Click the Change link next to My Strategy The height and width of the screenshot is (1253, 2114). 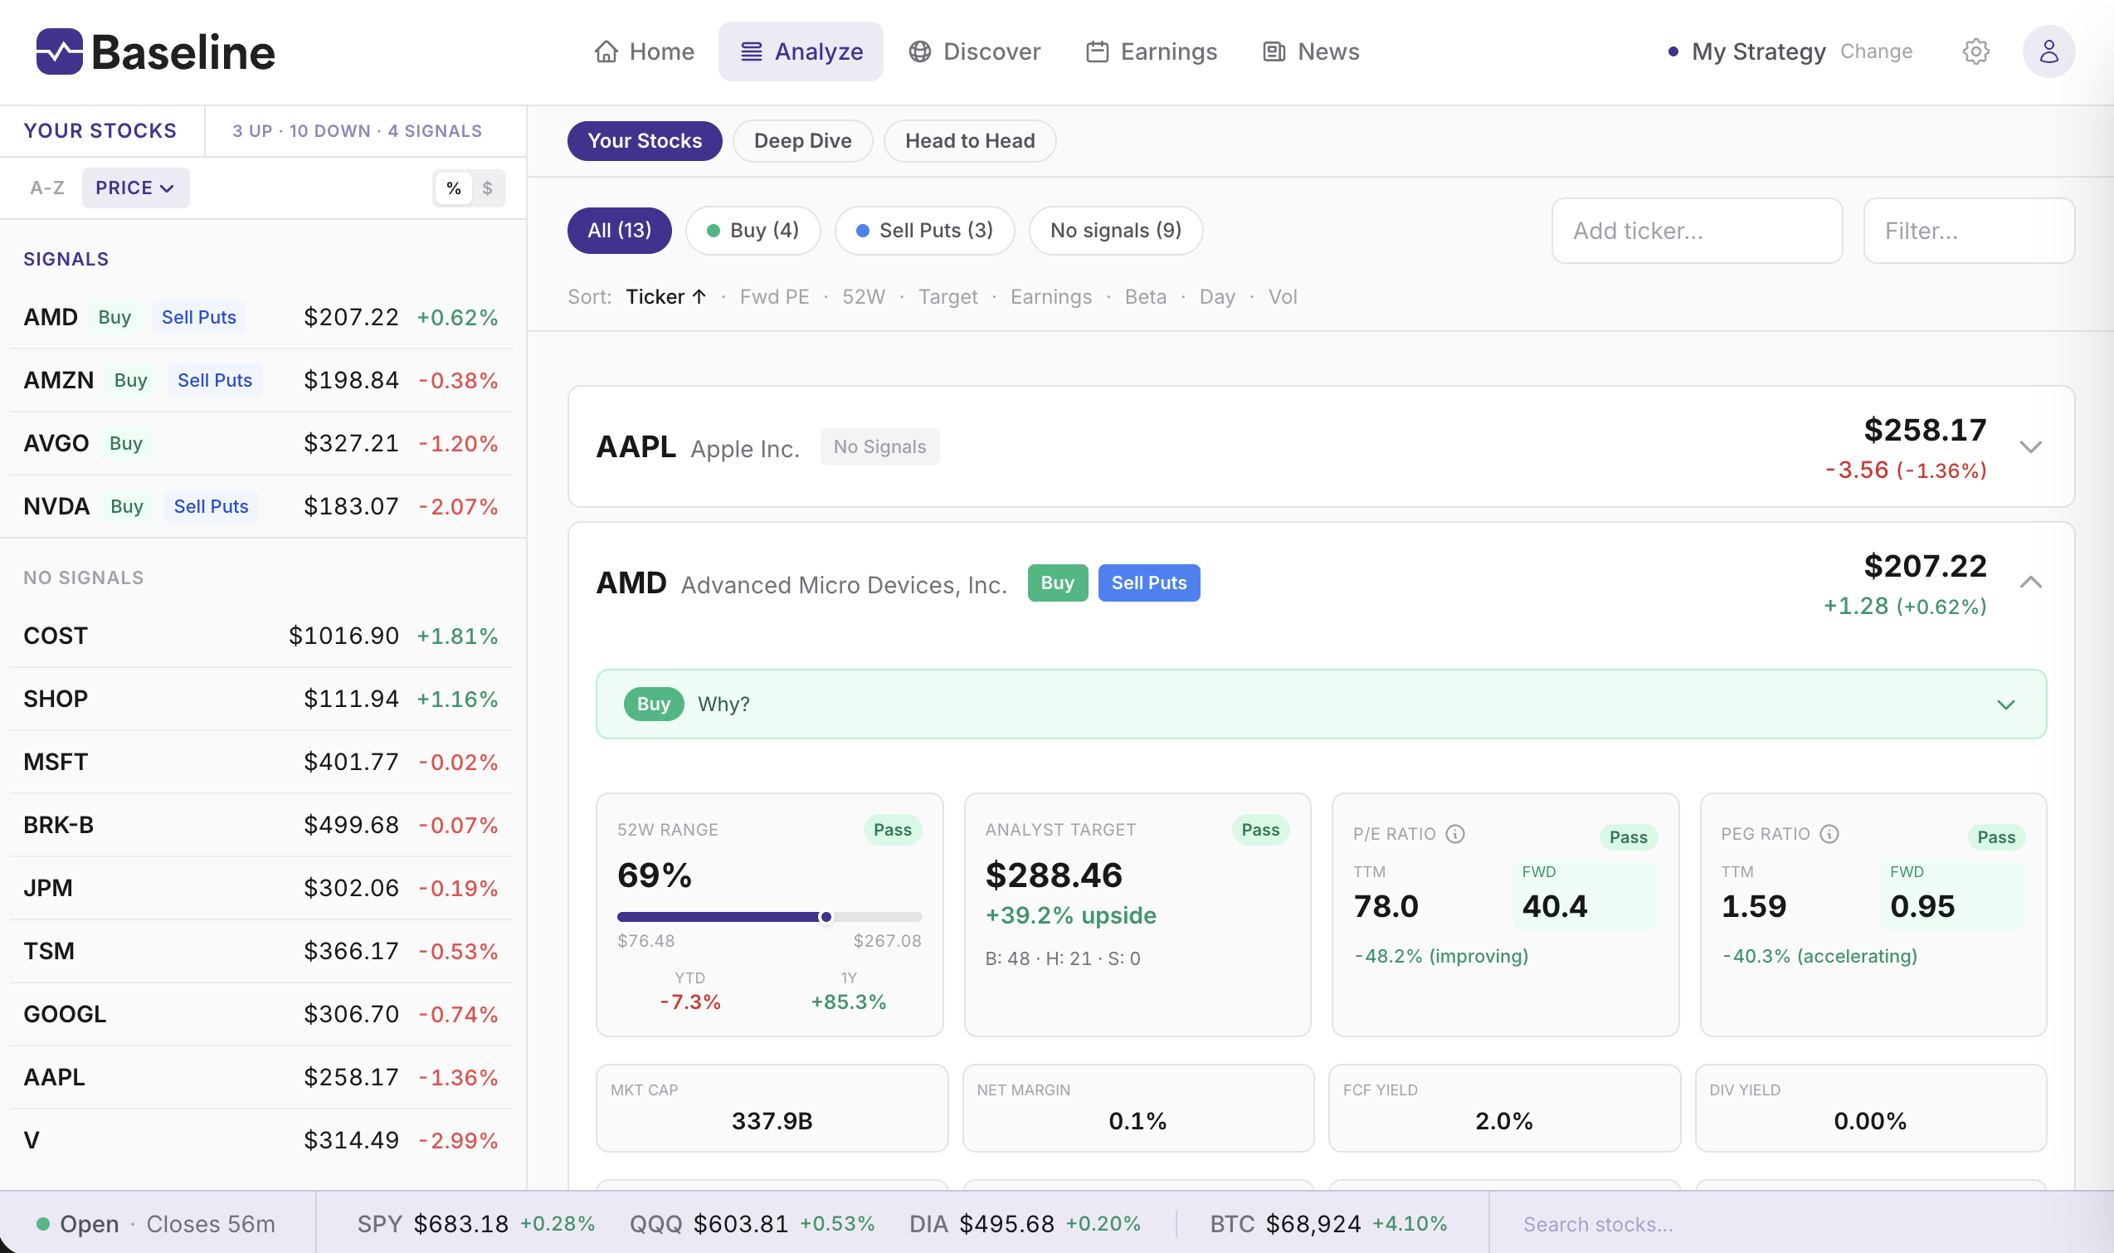pyautogui.click(x=1876, y=51)
